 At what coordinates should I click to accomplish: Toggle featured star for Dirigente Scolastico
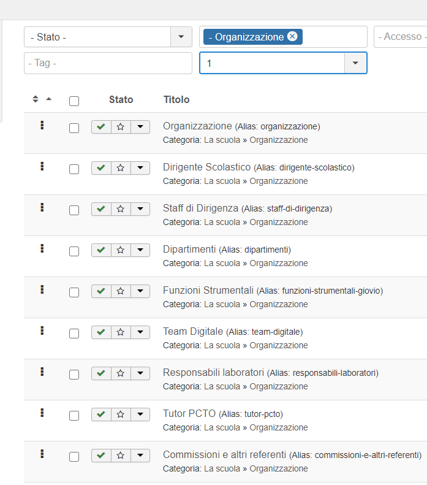click(x=121, y=168)
